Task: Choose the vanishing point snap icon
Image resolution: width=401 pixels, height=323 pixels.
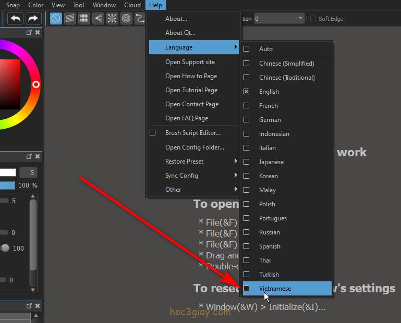Action: click(98, 19)
